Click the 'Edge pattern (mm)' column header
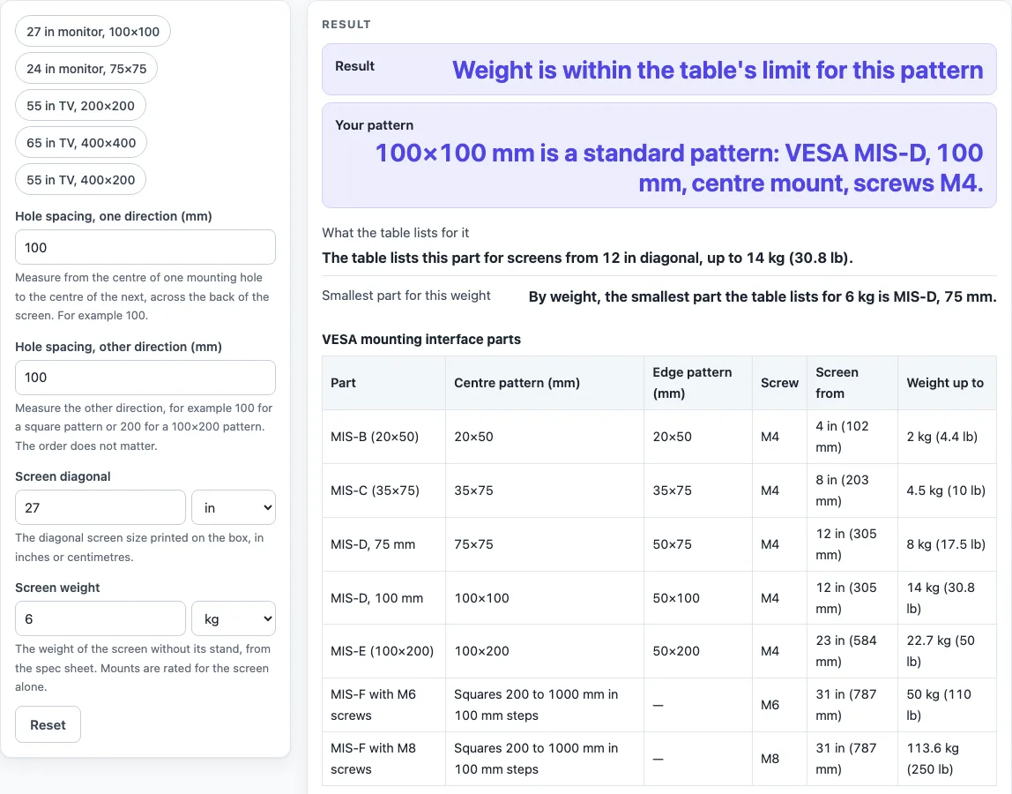1012x794 pixels. click(x=697, y=383)
